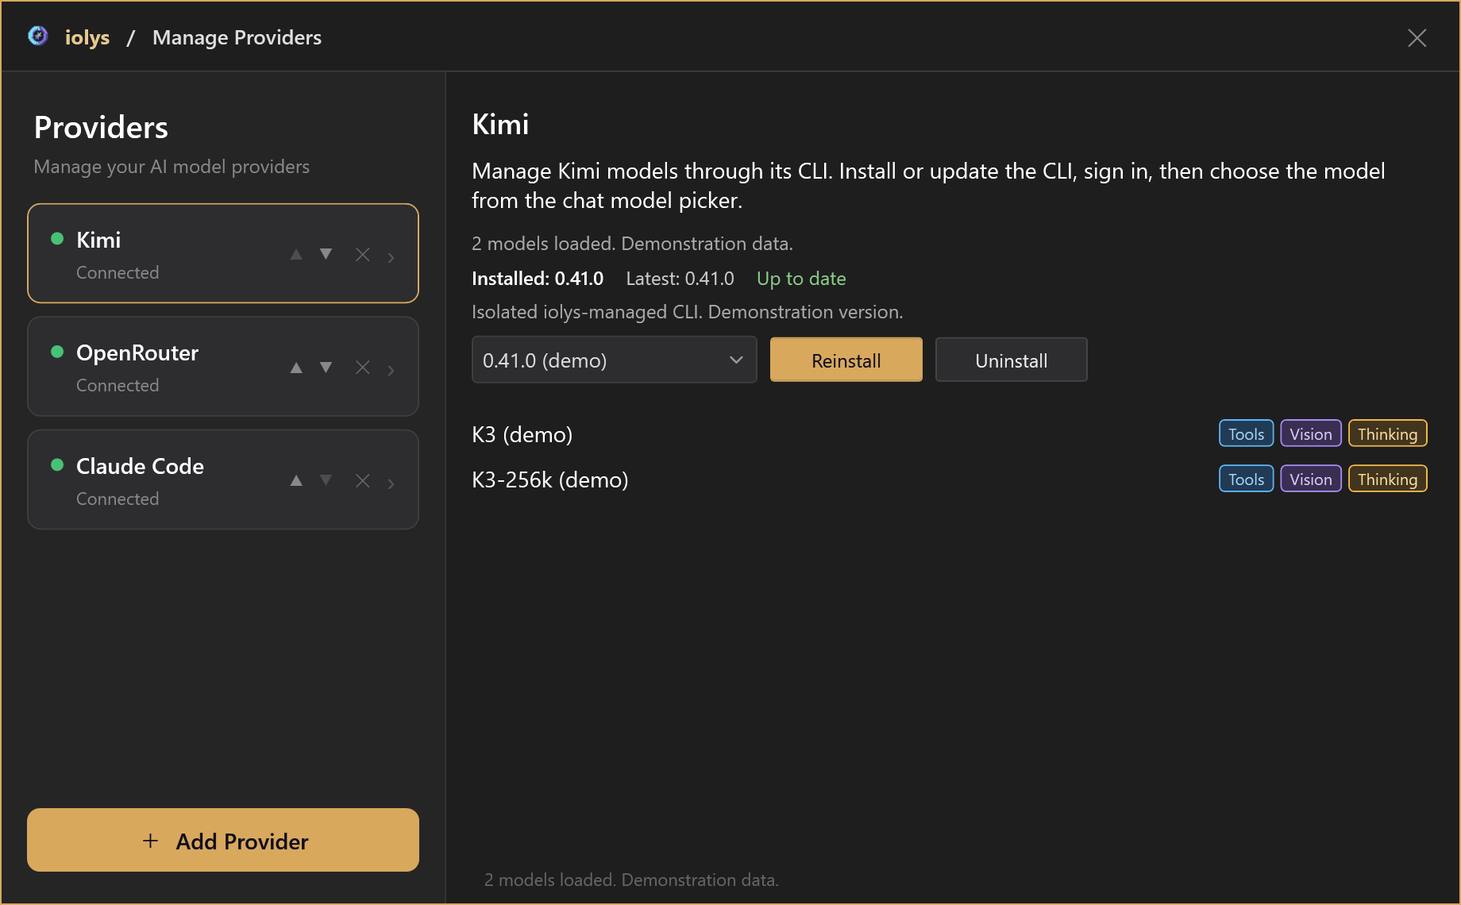Move OpenRouter provider up
Image resolution: width=1461 pixels, height=905 pixels.
(296, 368)
